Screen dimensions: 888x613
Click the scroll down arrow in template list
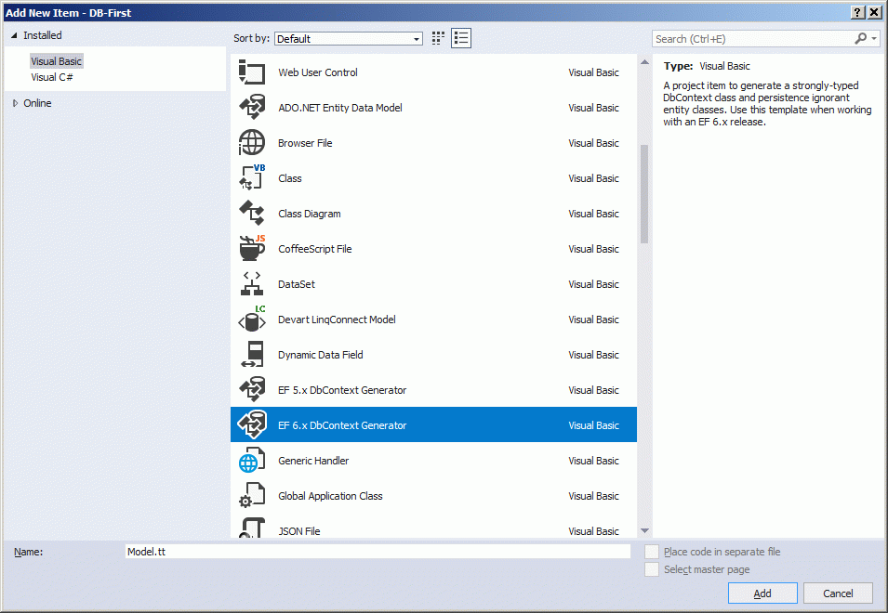[644, 530]
